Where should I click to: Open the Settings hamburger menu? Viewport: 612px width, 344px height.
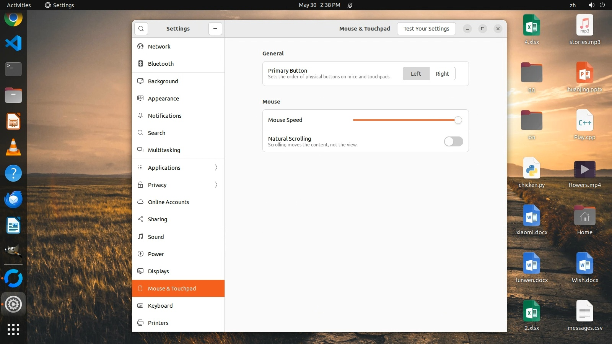tap(215, 29)
